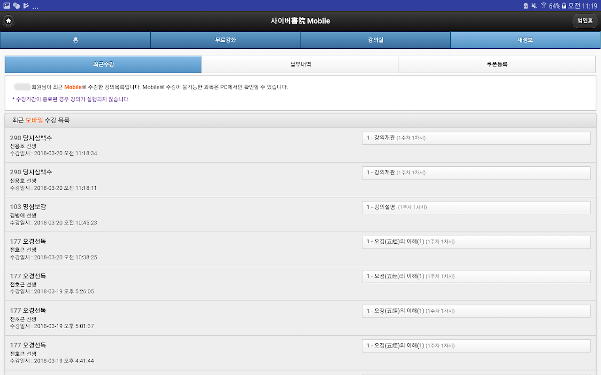Click the chat bubbles notification icon
This screenshot has width=601, height=375.
[x=16, y=6]
